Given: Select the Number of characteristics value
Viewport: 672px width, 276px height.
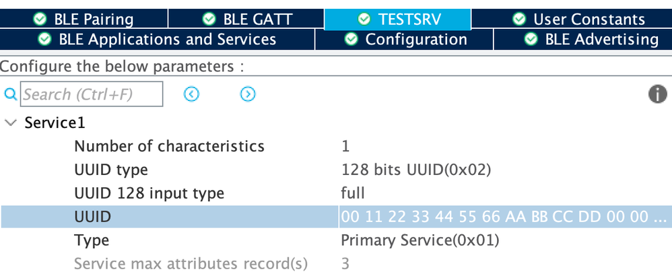Looking at the screenshot, I should (x=345, y=146).
